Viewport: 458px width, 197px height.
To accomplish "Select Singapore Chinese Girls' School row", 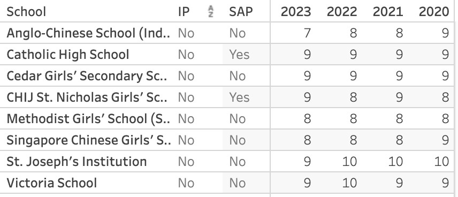I will click(89, 140).
